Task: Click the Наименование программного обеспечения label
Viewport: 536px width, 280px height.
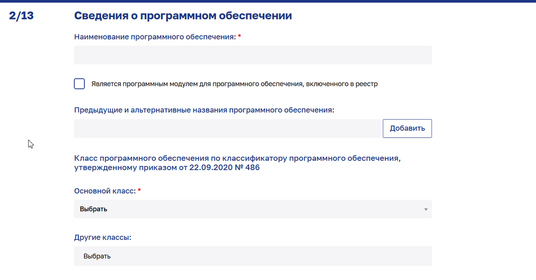Action: coord(155,37)
